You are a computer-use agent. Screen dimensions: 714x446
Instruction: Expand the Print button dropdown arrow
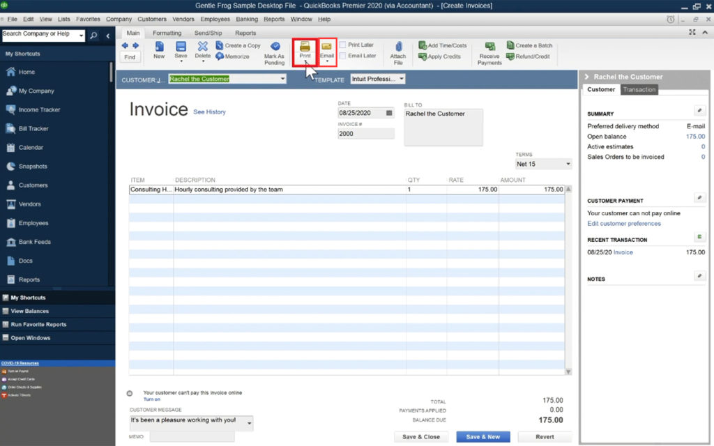pos(305,61)
